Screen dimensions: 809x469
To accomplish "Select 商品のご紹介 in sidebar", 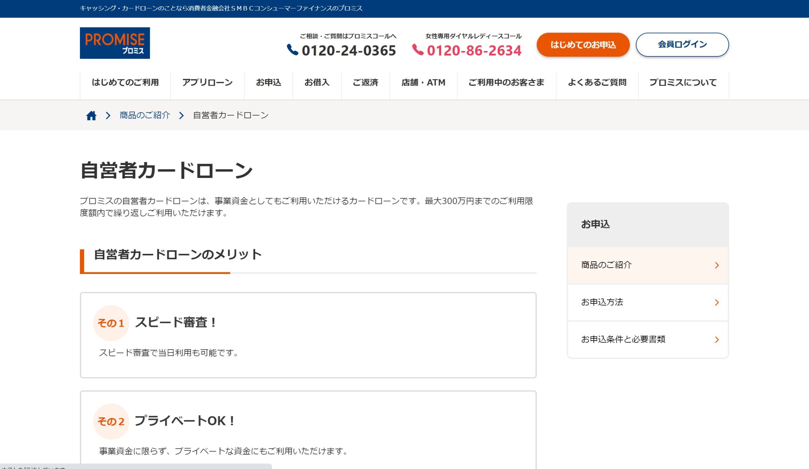I will tap(648, 265).
